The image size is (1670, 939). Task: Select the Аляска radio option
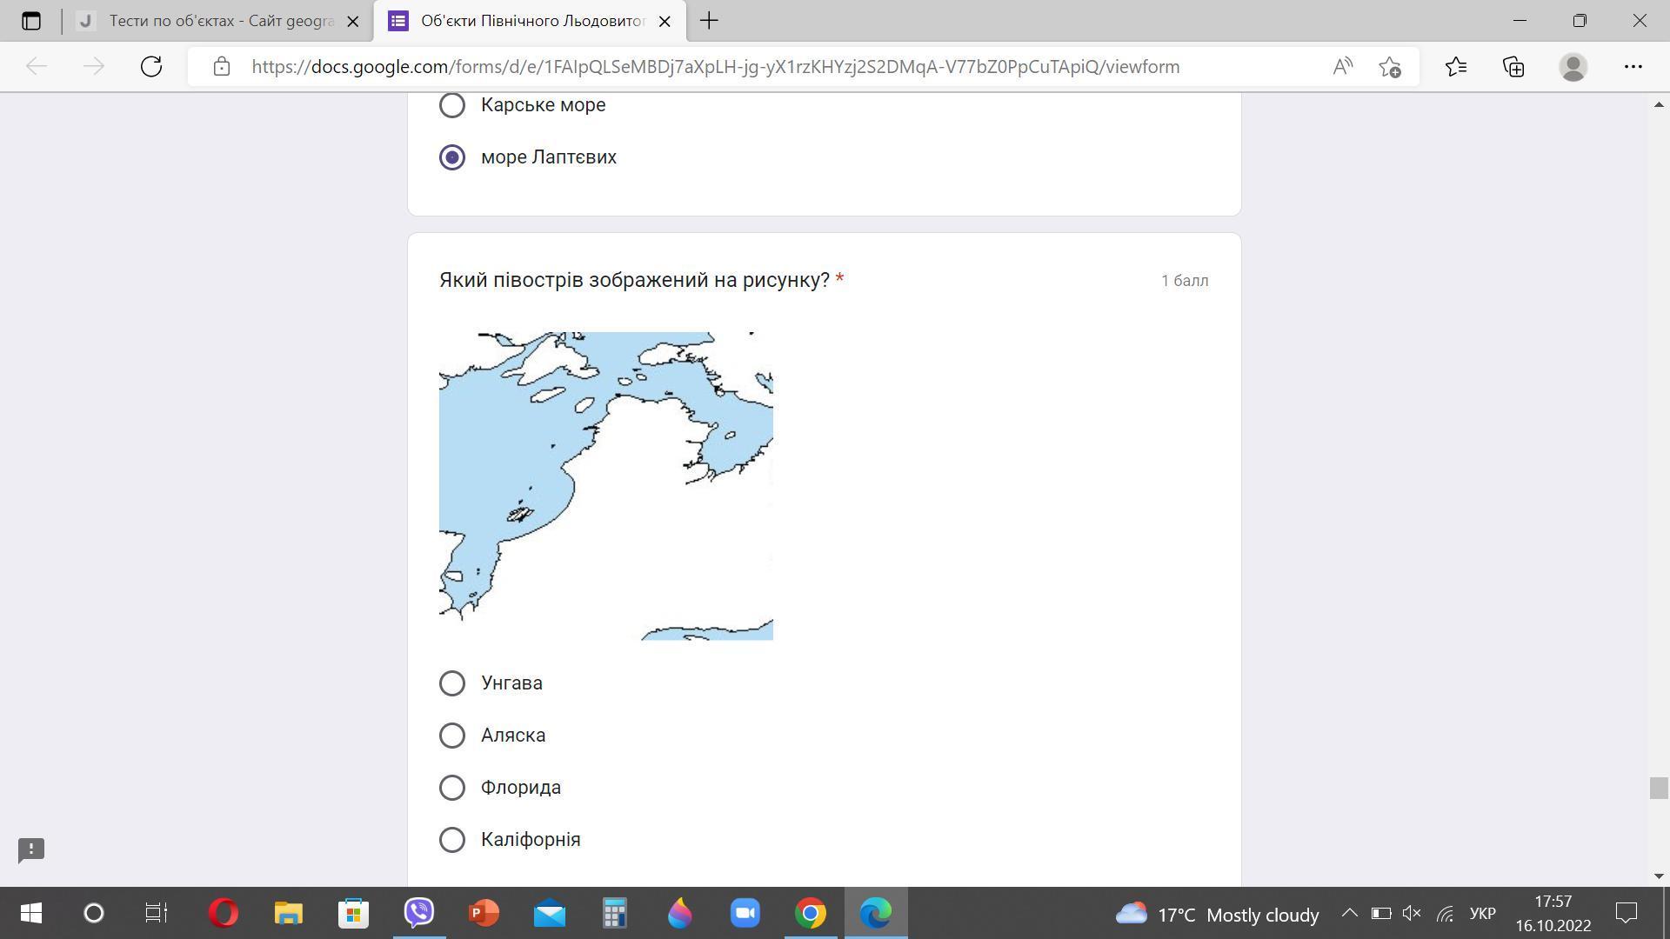pyautogui.click(x=452, y=736)
